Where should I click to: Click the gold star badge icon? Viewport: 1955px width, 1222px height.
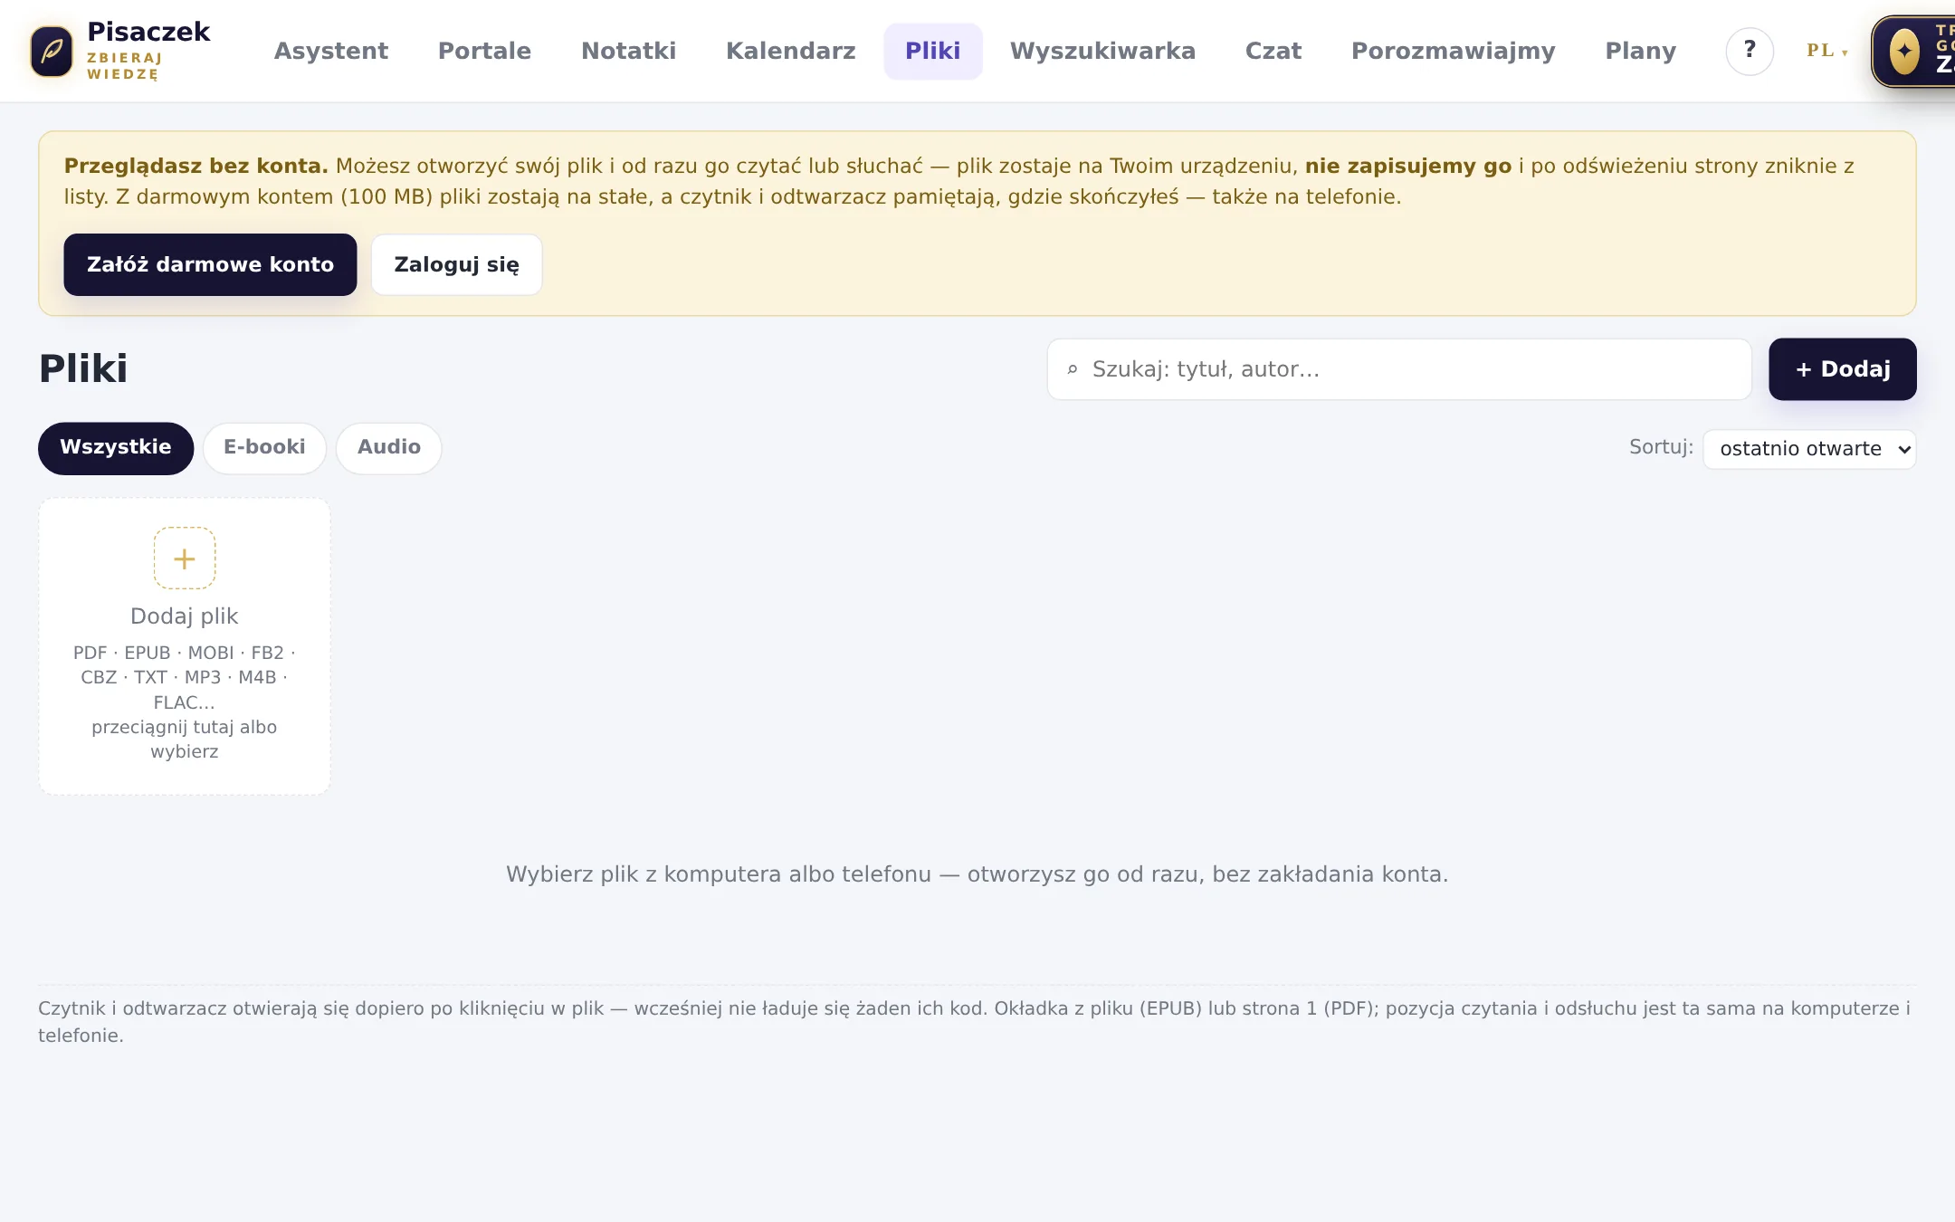coord(1904,52)
